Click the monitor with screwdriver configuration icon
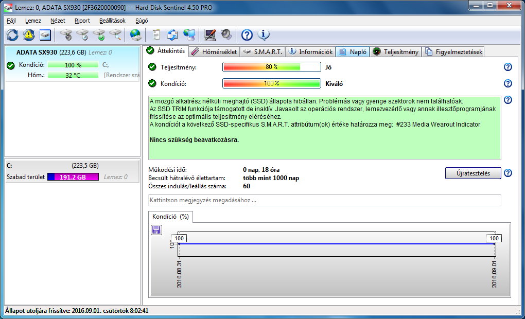 [x=210, y=35]
